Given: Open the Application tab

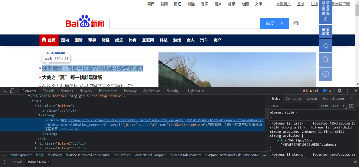Looking at the screenshot, I should click(151, 91).
